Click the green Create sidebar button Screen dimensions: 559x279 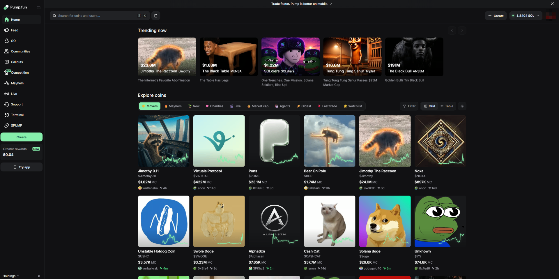pyautogui.click(x=22, y=137)
